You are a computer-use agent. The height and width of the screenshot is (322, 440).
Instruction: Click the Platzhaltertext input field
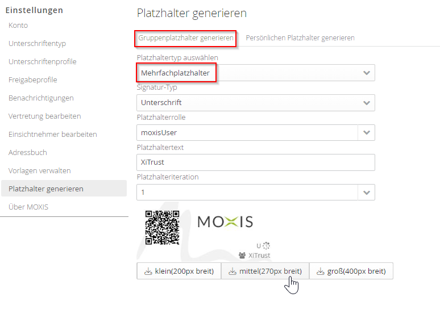(x=256, y=162)
